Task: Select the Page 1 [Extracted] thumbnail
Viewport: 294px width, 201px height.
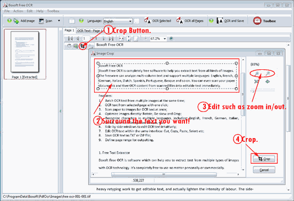Action: click(25, 54)
